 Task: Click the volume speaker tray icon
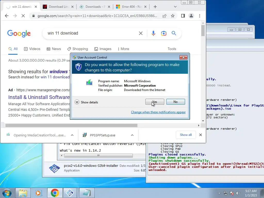(238, 193)
